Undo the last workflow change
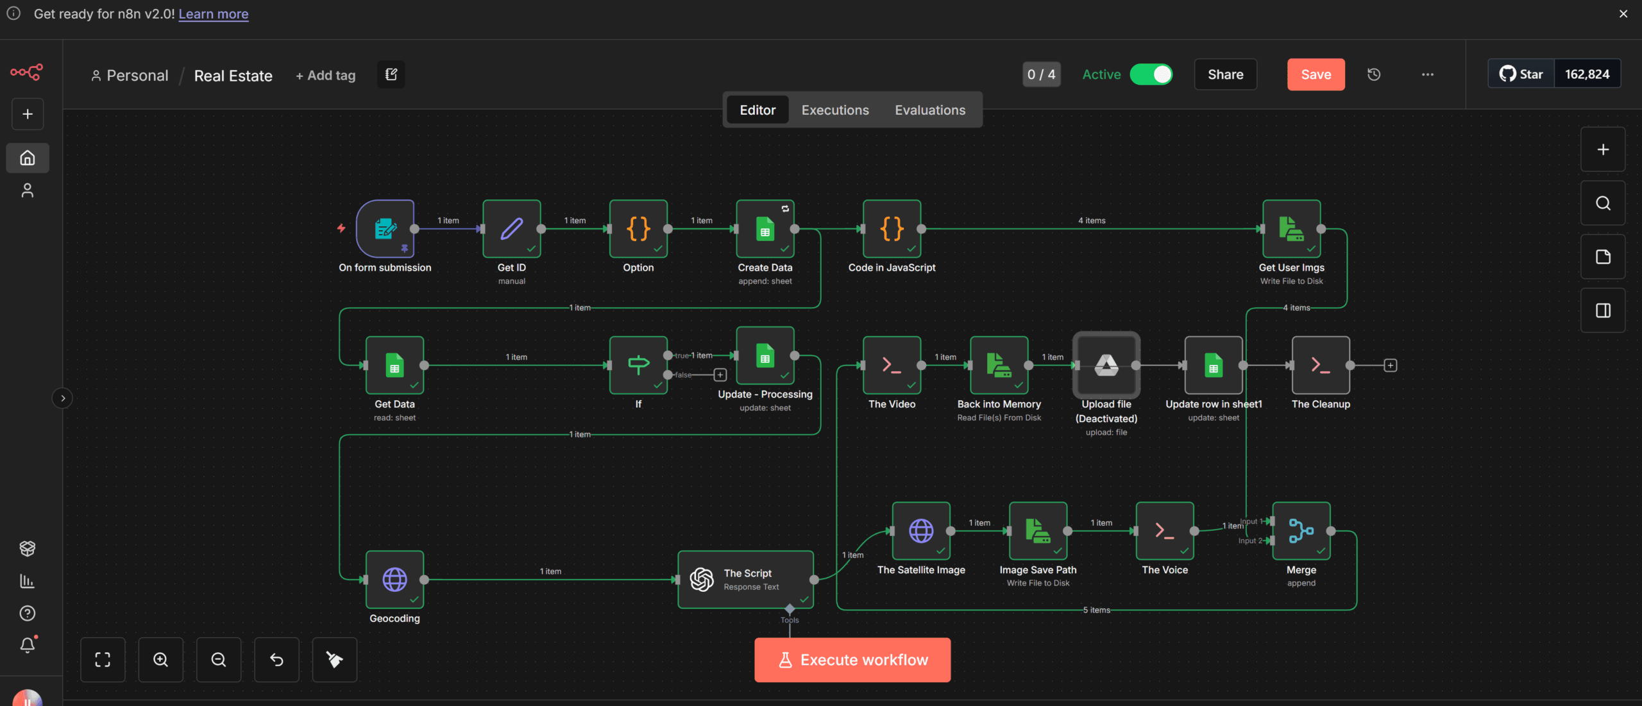 [x=276, y=659]
